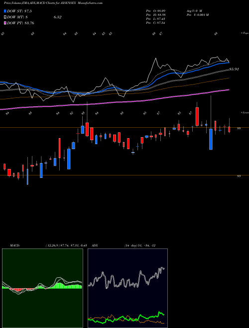The height and width of the screenshot is (328, 249).
Task: Click the MACD '(12,26,9)' parameters text
Action: click(52, 246)
